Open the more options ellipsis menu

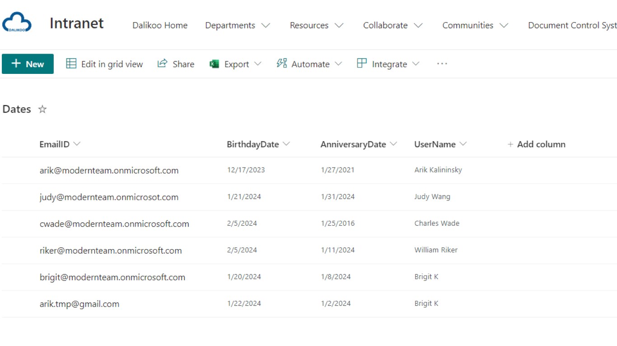pyautogui.click(x=442, y=64)
